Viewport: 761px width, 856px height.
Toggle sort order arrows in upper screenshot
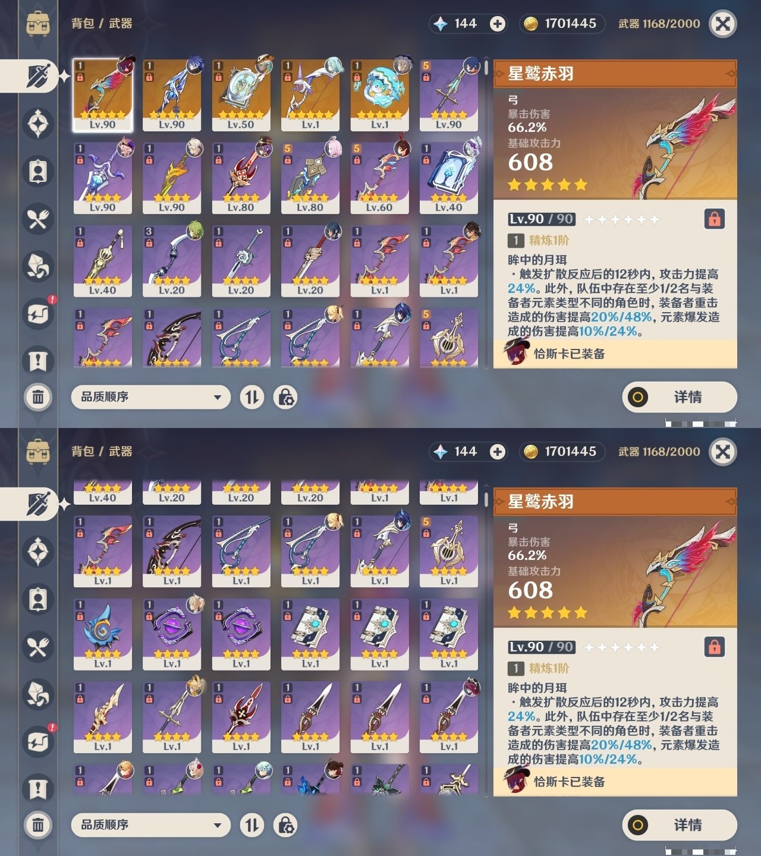pos(252,397)
